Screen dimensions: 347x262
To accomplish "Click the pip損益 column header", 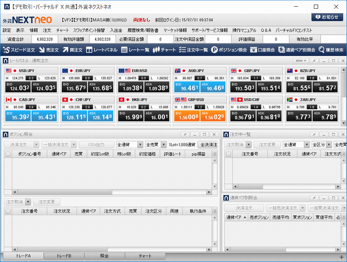I will [199, 154].
